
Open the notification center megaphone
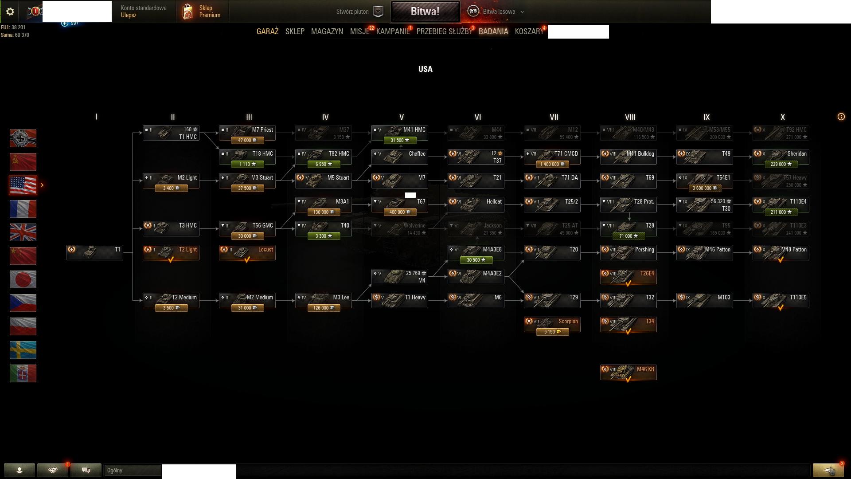tap(828, 470)
